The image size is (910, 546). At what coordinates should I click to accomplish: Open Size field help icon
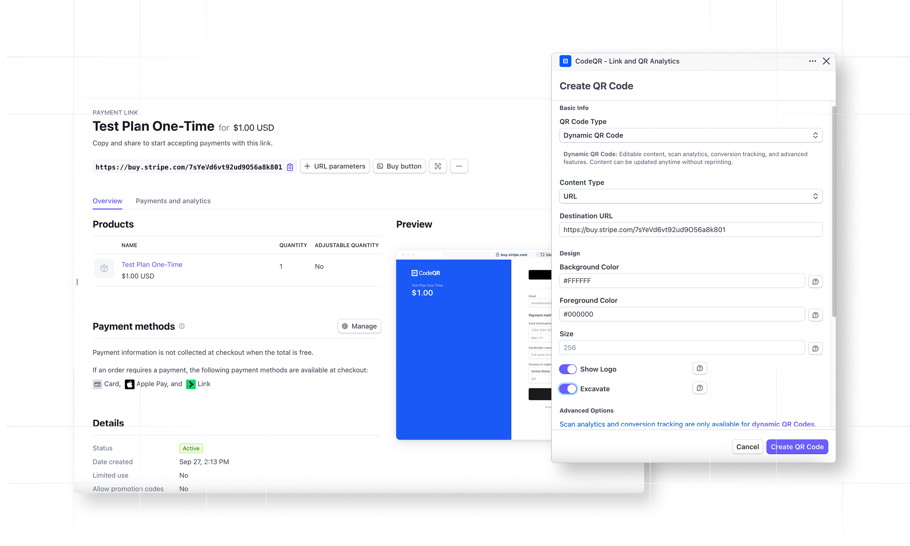tap(815, 348)
